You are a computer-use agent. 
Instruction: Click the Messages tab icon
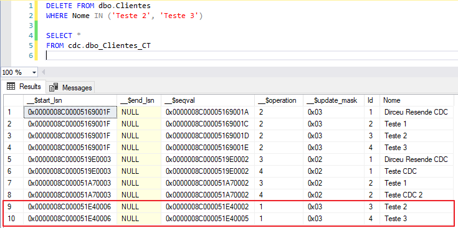point(54,87)
